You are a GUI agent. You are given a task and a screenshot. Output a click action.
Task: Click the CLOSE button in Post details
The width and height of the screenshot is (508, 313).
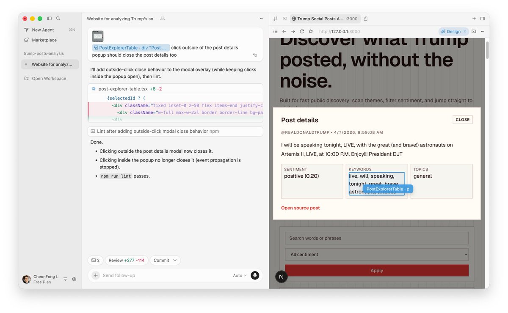click(x=463, y=120)
